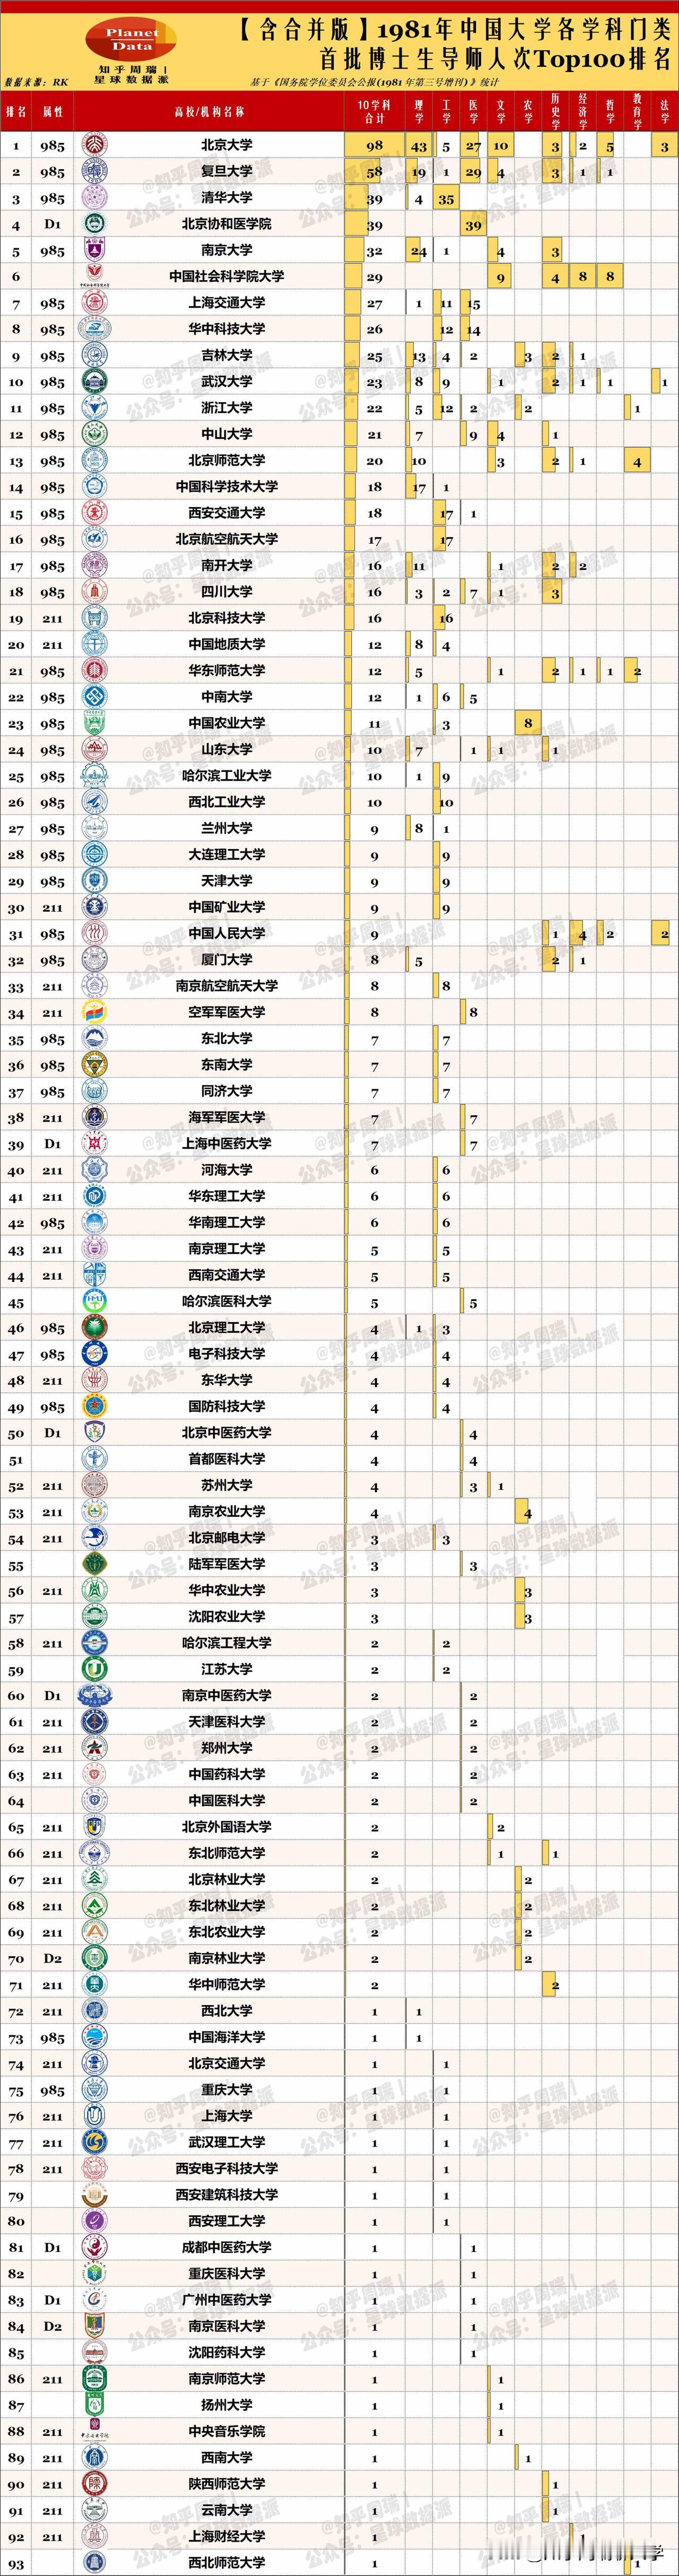Select the 高校/机构名称 column header
Viewport: 679px width, 2576px height.
(209, 112)
